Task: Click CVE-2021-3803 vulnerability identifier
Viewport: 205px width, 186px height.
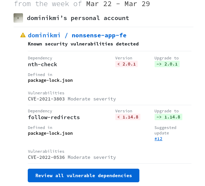Action: tap(46, 99)
